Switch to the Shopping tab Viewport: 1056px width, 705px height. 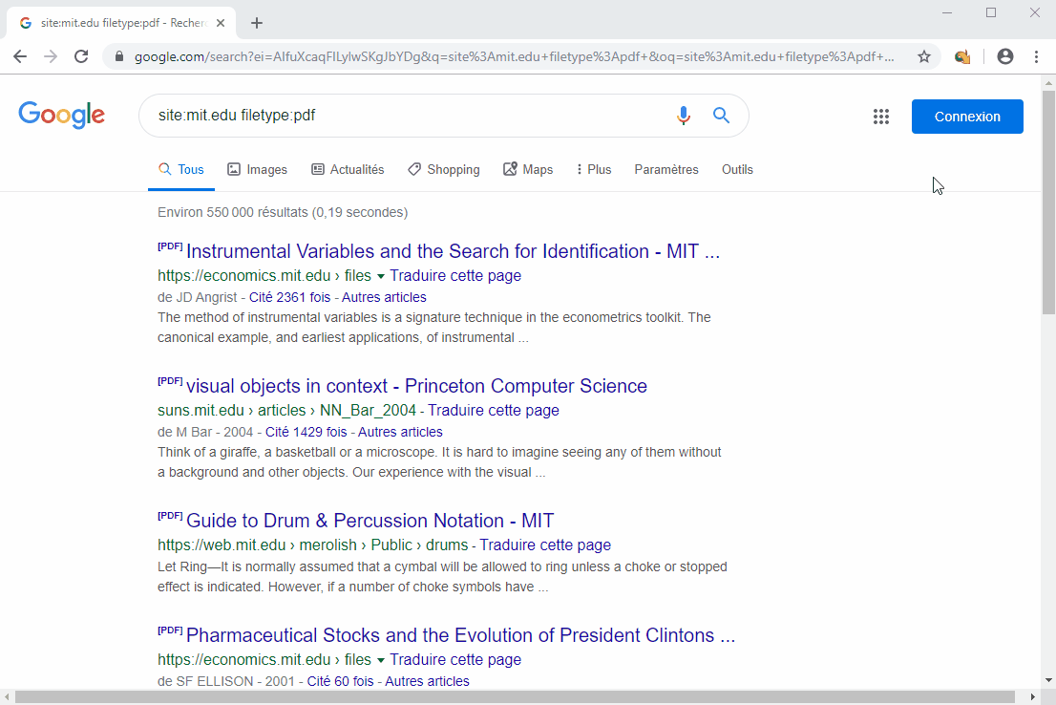tap(444, 170)
